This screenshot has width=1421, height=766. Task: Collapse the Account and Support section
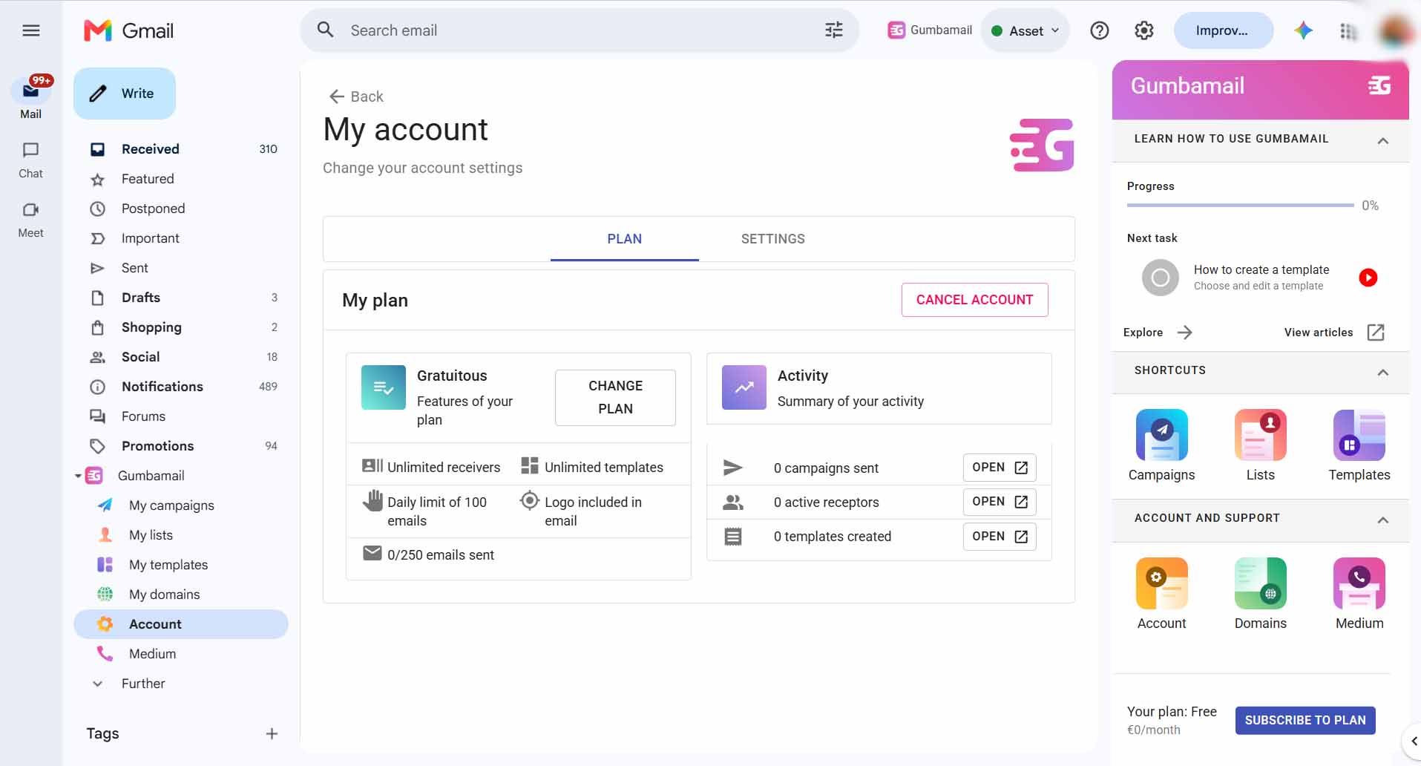pos(1383,520)
